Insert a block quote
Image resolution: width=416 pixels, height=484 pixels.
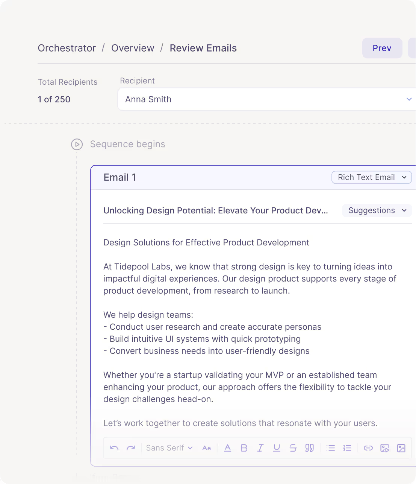click(309, 448)
